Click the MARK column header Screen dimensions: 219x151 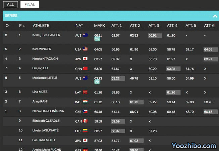(x=99, y=26)
